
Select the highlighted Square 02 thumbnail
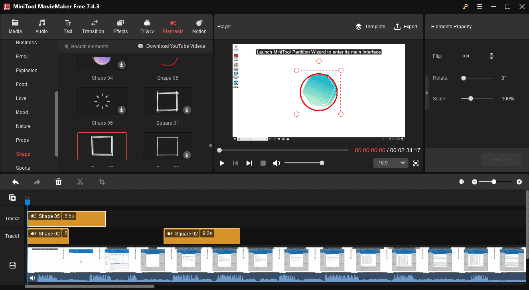coord(102,146)
